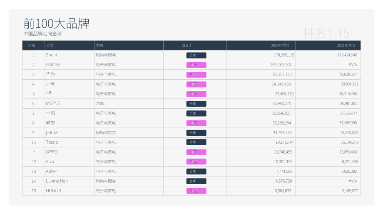Select the 排名 column header
Viewport: 383px width, 215px height.
(32, 45)
